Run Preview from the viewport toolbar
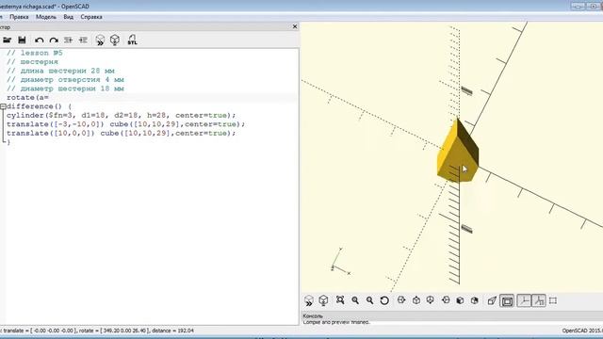 309,300
